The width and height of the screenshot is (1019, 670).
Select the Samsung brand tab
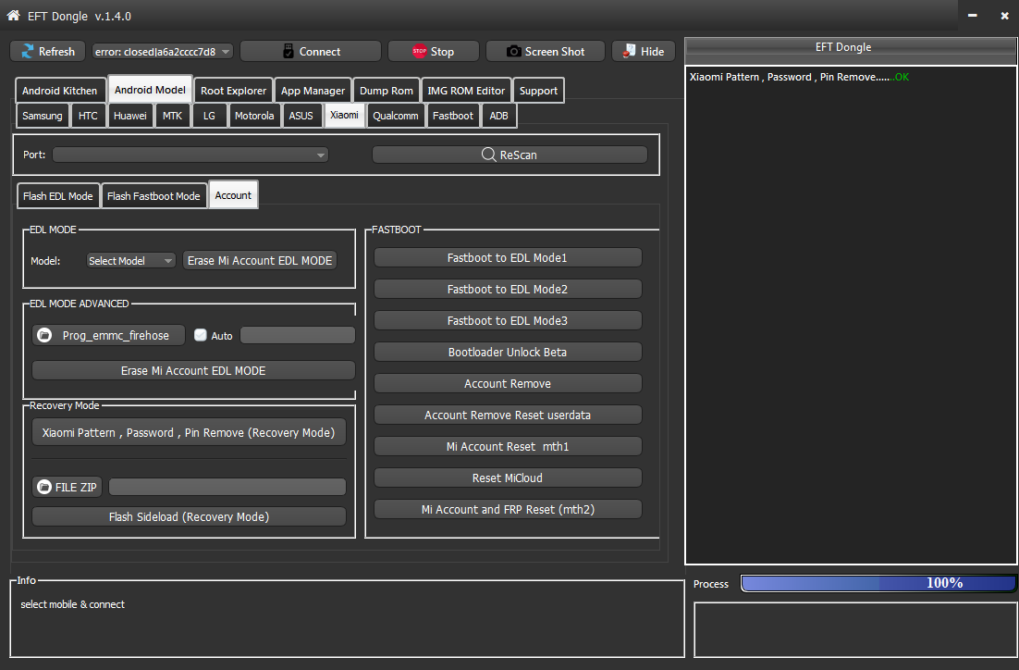click(43, 116)
